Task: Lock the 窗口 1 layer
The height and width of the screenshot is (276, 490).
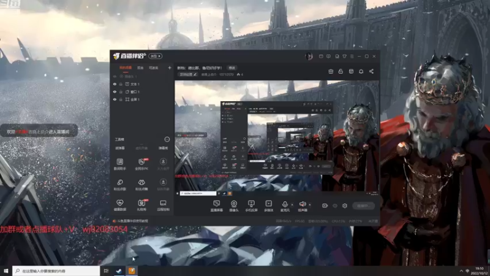Action: (x=121, y=91)
